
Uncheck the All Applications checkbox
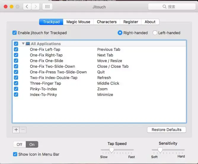pos(16,44)
